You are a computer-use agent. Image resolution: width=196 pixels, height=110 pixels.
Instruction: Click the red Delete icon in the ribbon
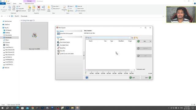pos(39,7)
